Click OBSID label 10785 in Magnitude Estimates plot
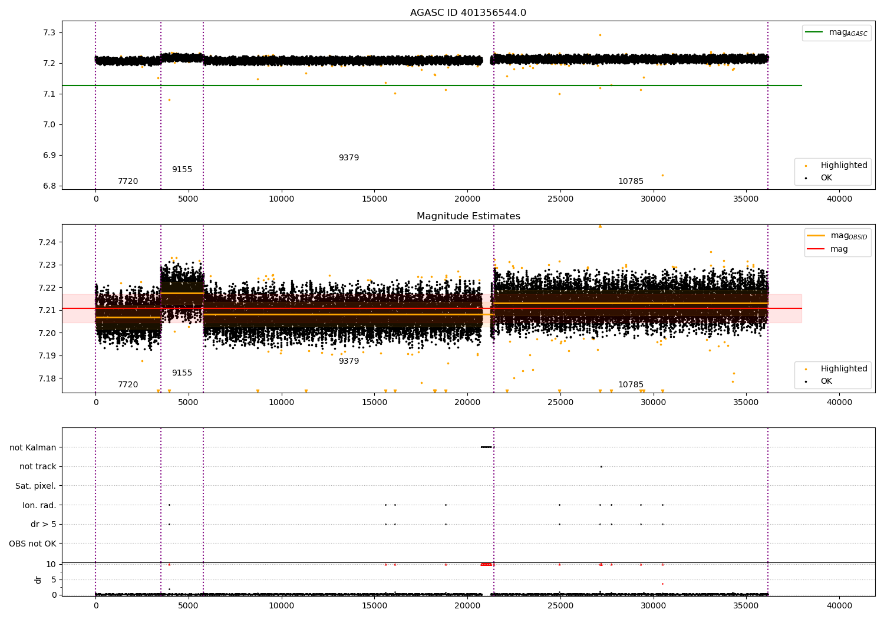This screenshot has height=619, width=884. coord(631,385)
